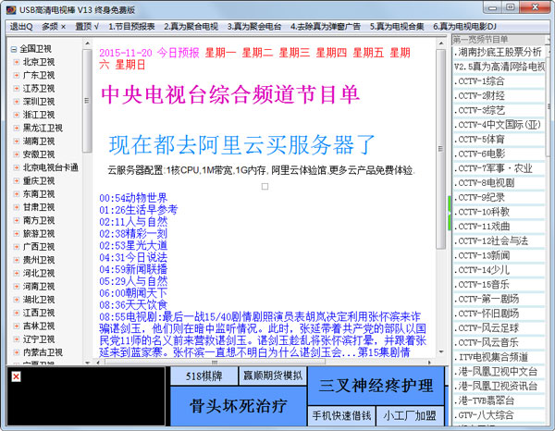Open 今日预报 schedule link
The width and height of the screenshot is (555, 431).
[178, 53]
